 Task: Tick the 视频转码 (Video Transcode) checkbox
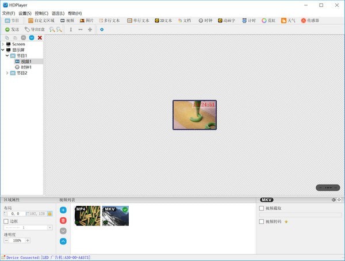point(262,221)
